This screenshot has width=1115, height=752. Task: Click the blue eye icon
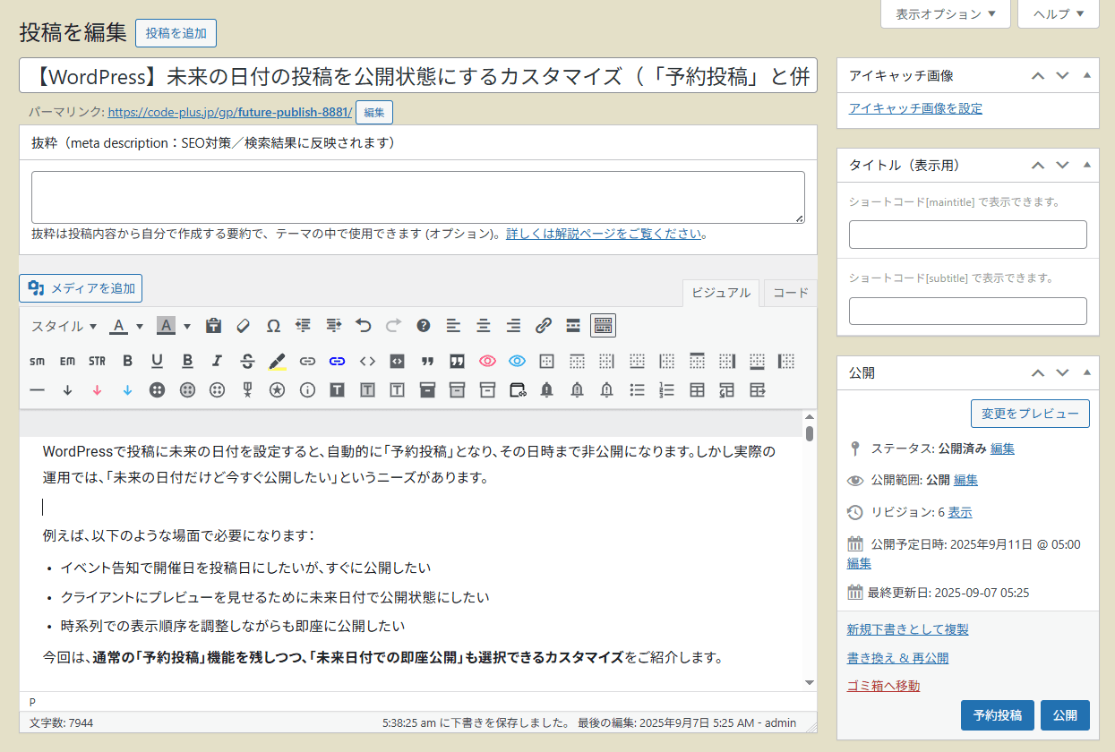[517, 362]
